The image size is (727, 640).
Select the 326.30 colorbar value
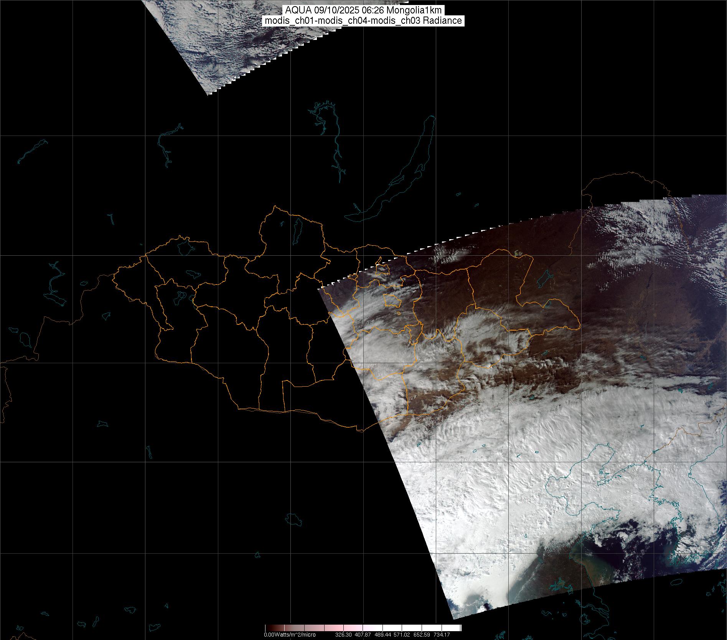[343, 635]
